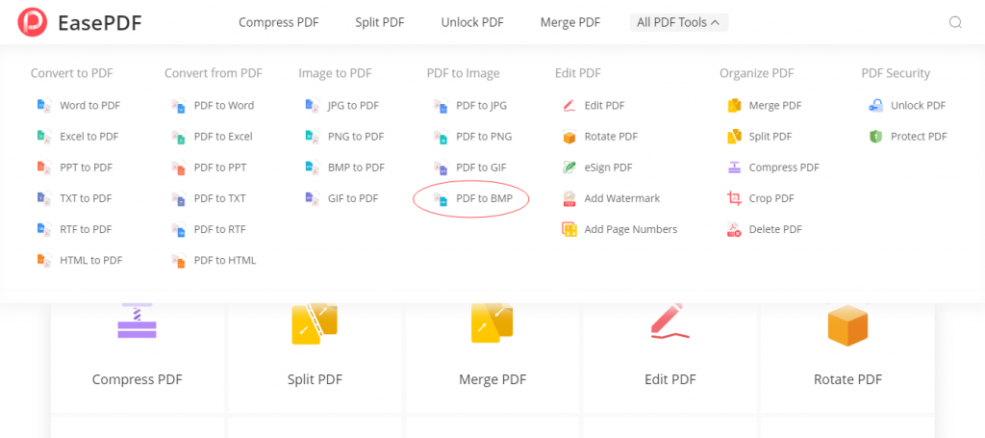Click the Merge PDF tile icon
Screen dimensions: 985x438
click(492, 324)
